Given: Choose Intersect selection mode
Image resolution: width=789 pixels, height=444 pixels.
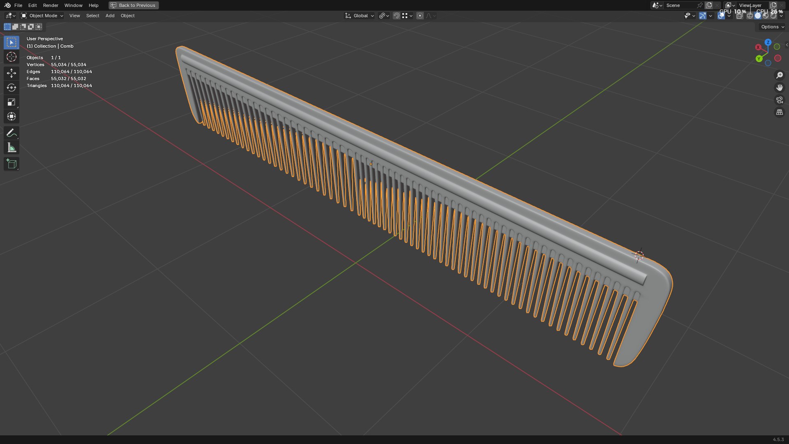Looking at the screenshot, I should [x=39, y=27].
